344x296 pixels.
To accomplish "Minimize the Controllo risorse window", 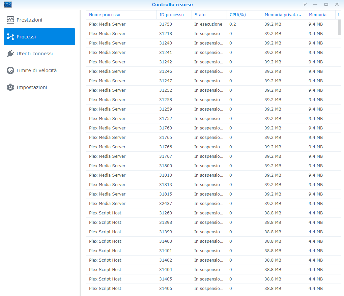I will (315, 4).
